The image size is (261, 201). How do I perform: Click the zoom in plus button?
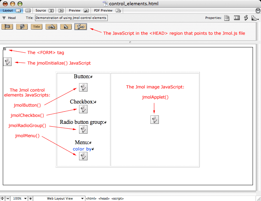(30, 199)
